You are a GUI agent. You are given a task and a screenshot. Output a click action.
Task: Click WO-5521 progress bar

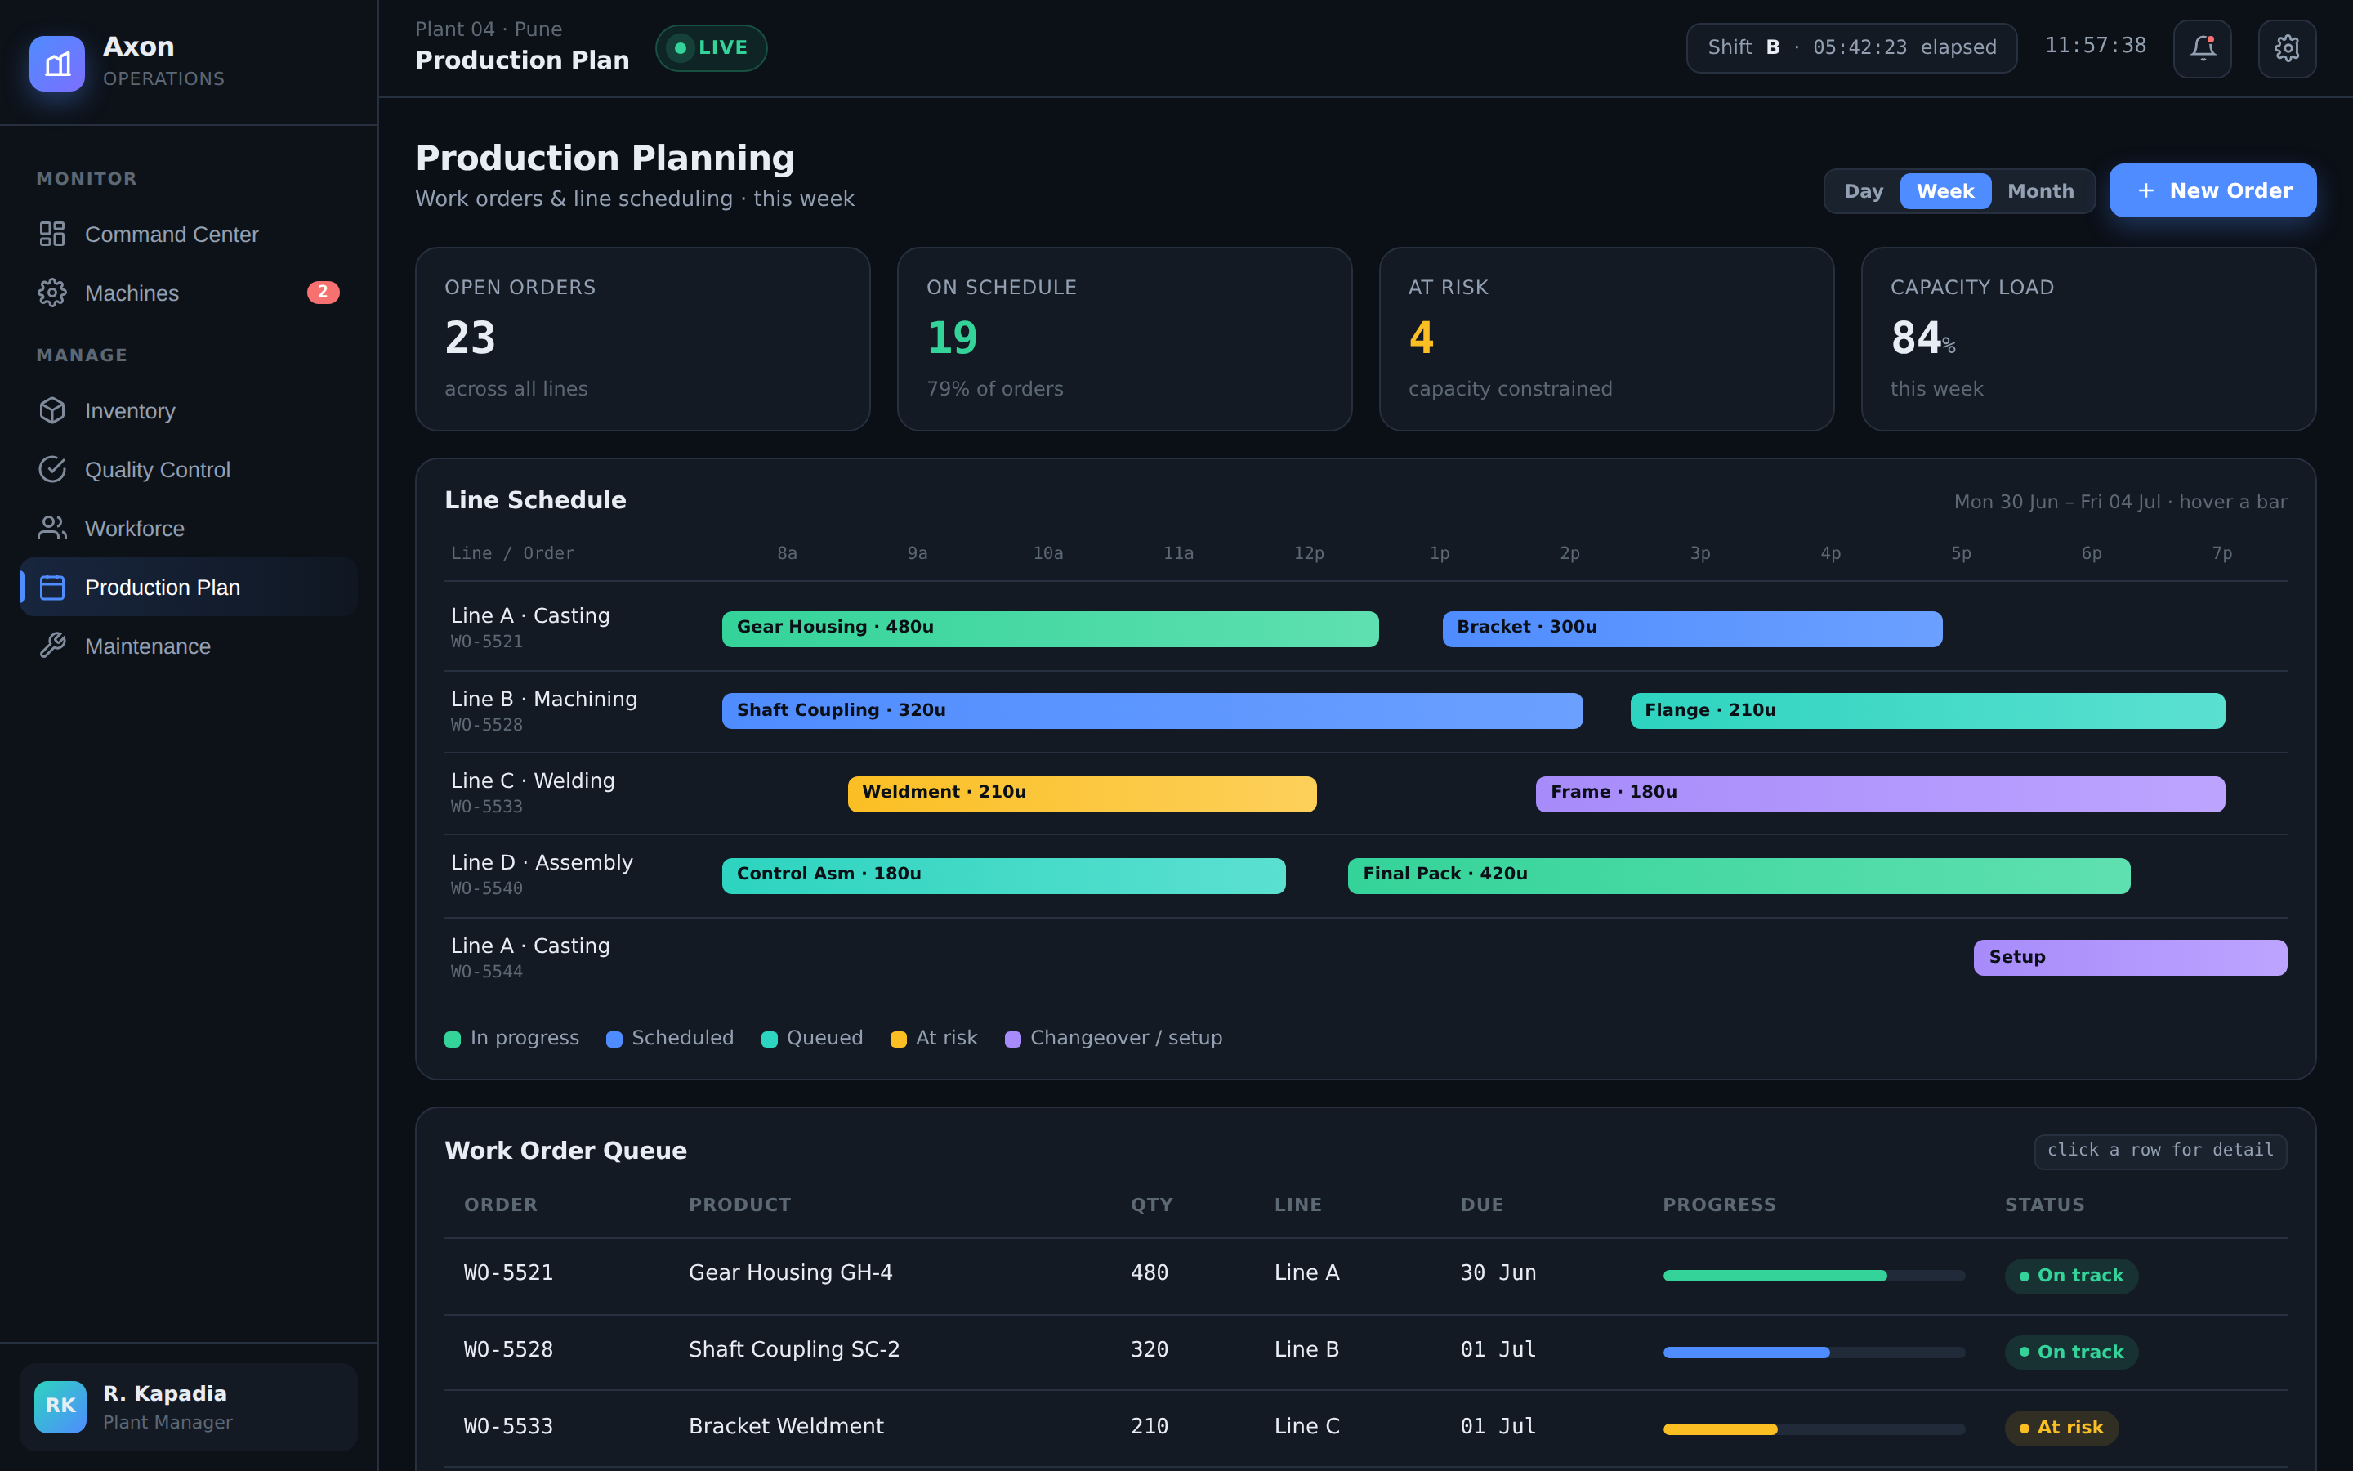tap(1814, 1276)
